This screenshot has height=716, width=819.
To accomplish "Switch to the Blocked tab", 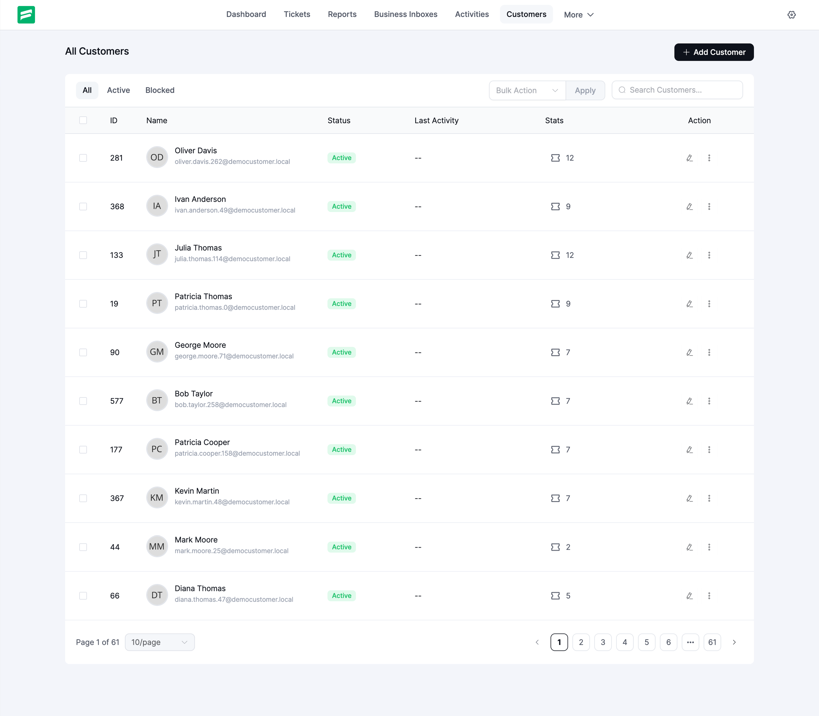I will tap(160, 90).
